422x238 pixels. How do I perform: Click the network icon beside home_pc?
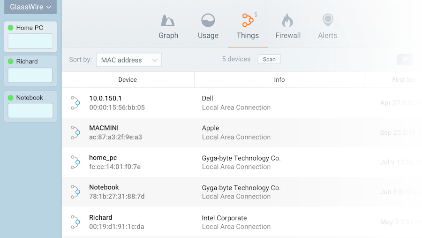[75, 162]
